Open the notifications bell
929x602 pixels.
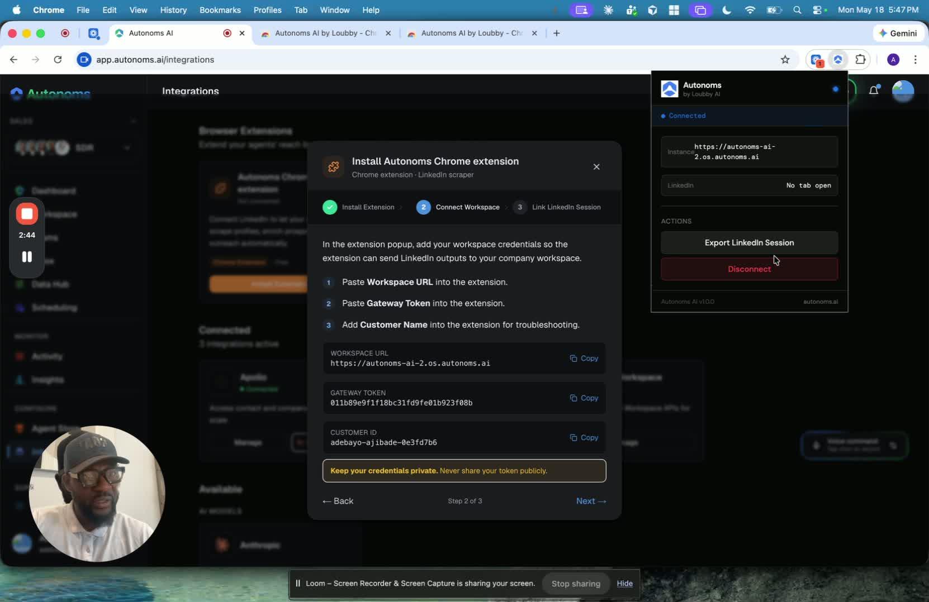(874, 90)
